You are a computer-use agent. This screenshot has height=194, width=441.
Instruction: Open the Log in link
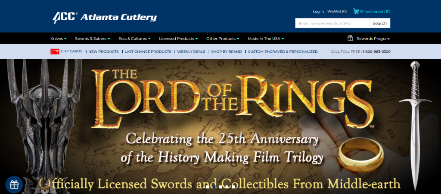click(318, 12)
